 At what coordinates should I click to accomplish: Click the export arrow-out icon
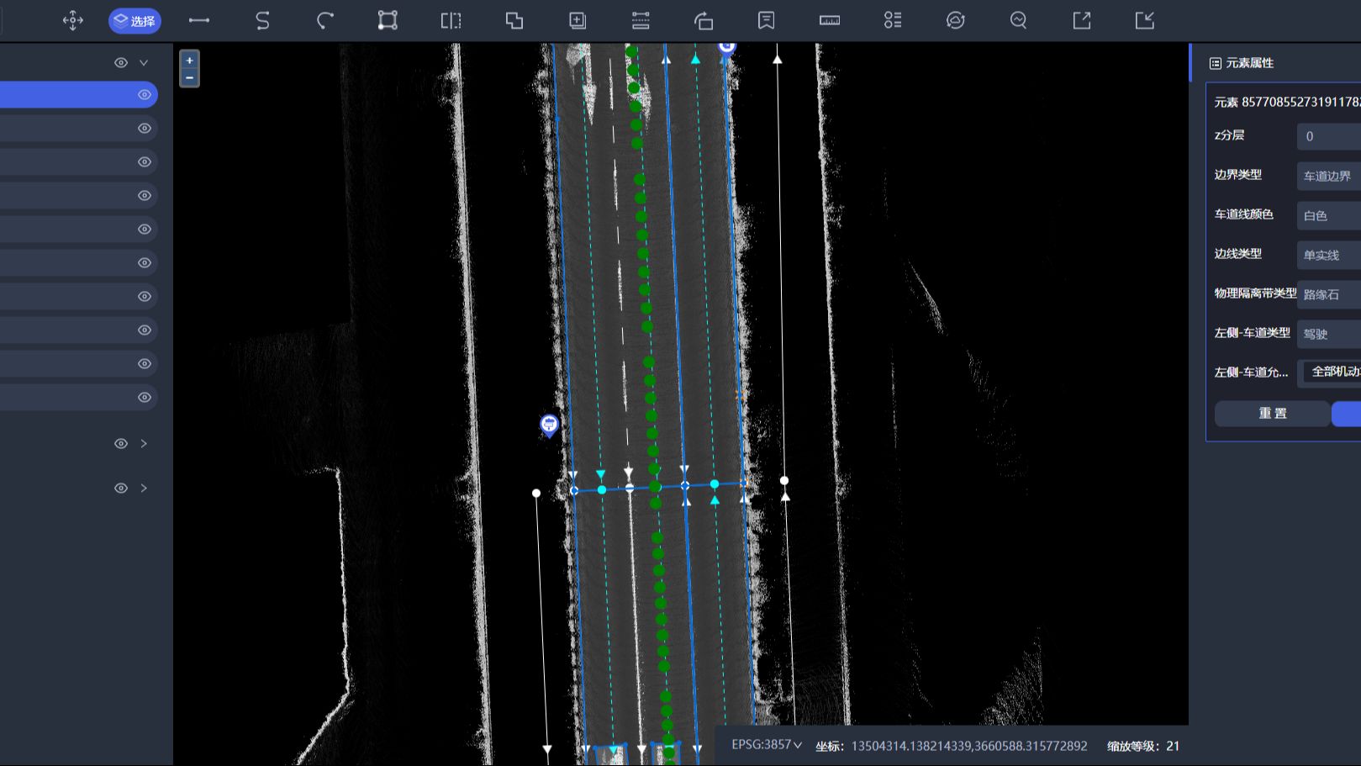[x=1082, y=21]
